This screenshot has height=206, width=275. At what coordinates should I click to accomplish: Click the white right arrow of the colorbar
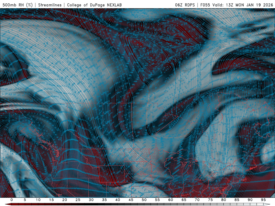point(267,204)
